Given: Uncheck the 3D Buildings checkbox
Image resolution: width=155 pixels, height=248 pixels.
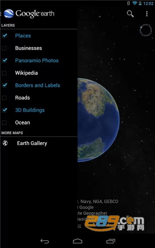Looking at the screenshot, I should [4, 110].
